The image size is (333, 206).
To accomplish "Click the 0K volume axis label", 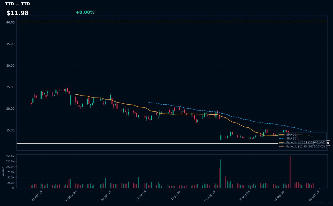I will click(13, 188).
